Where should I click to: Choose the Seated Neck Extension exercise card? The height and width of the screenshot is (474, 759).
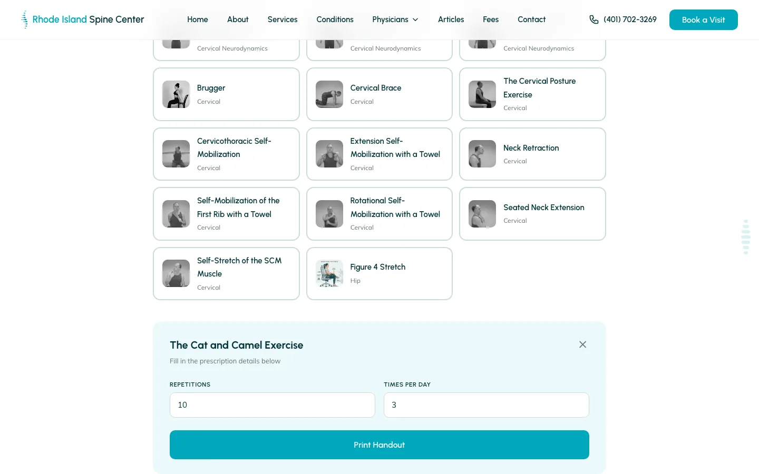coord(532,214)
